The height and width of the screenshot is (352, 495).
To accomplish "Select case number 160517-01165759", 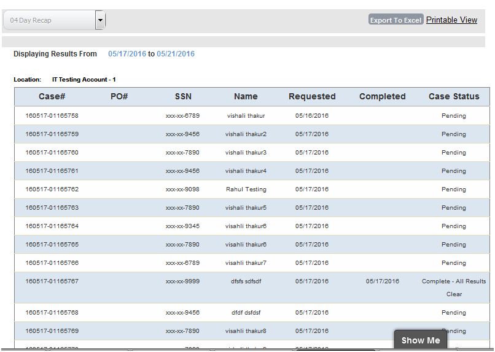I will 52,134.
